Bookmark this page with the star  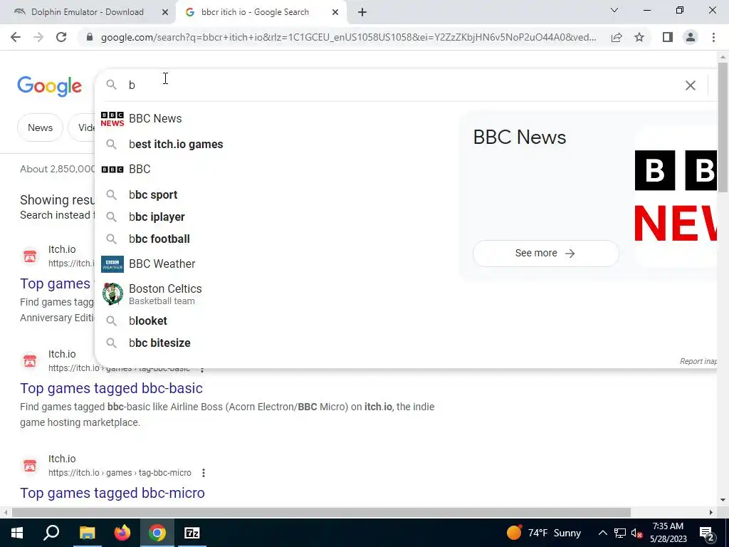(639, 37)
